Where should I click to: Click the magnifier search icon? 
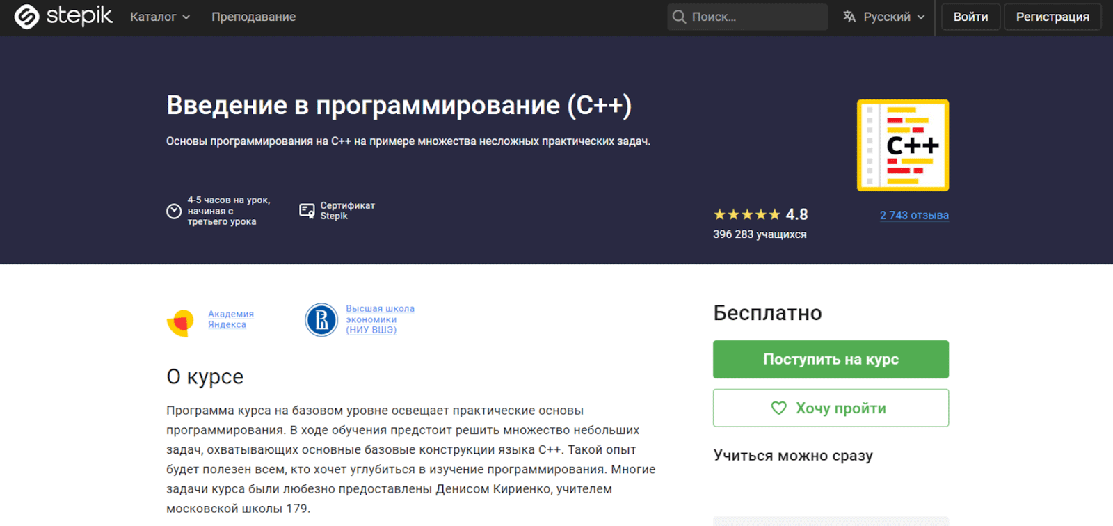(679, 17)
